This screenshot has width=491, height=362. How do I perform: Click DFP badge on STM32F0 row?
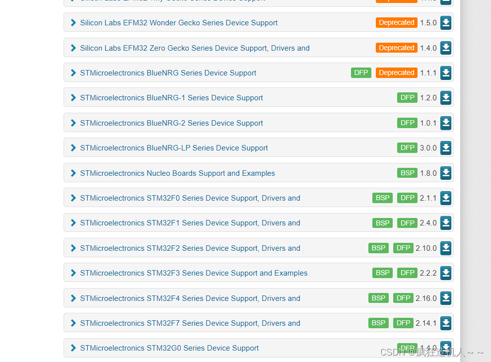(408, 198)
